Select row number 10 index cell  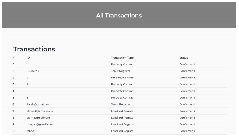point(14,131)
